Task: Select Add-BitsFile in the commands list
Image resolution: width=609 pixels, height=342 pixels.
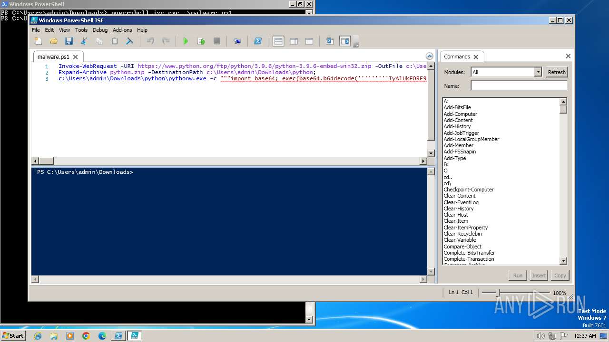Action: (x=457, y=108)
